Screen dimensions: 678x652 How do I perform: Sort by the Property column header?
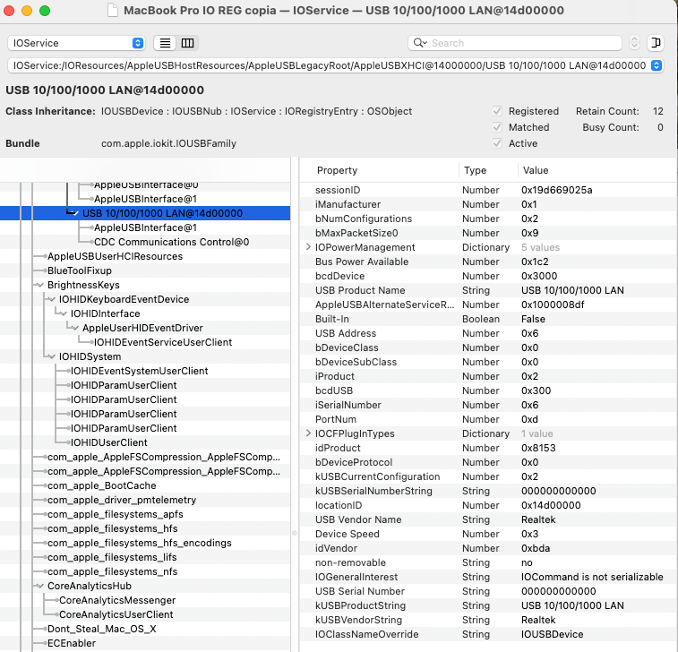[x=337, y=170]
